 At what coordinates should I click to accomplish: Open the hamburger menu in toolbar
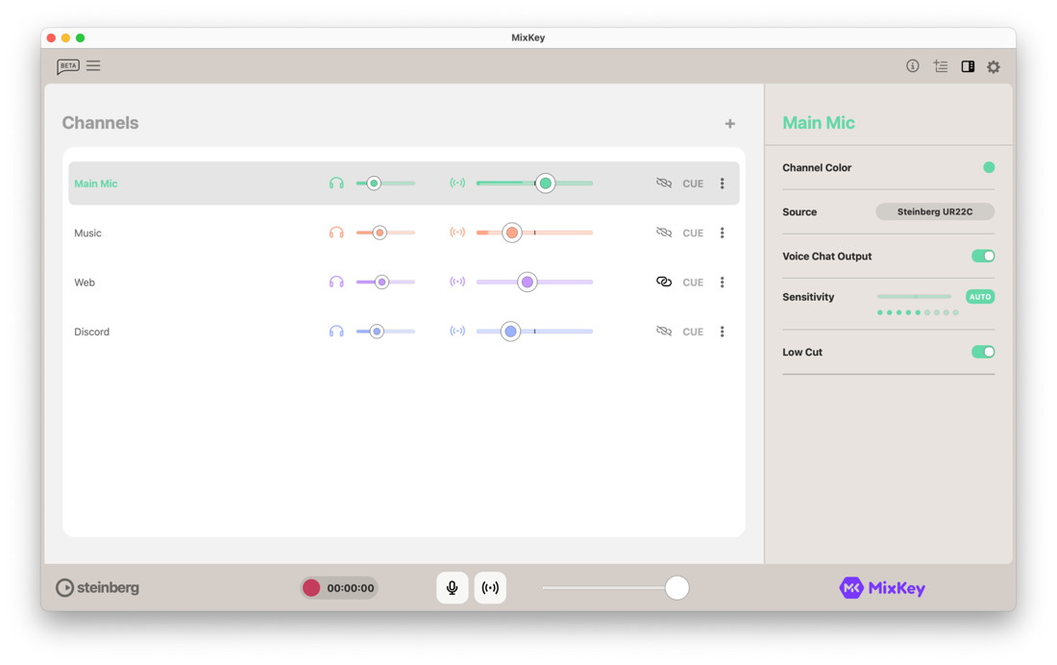coord(93,66)
